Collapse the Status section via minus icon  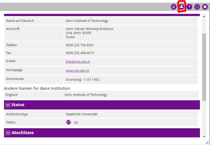8,105
